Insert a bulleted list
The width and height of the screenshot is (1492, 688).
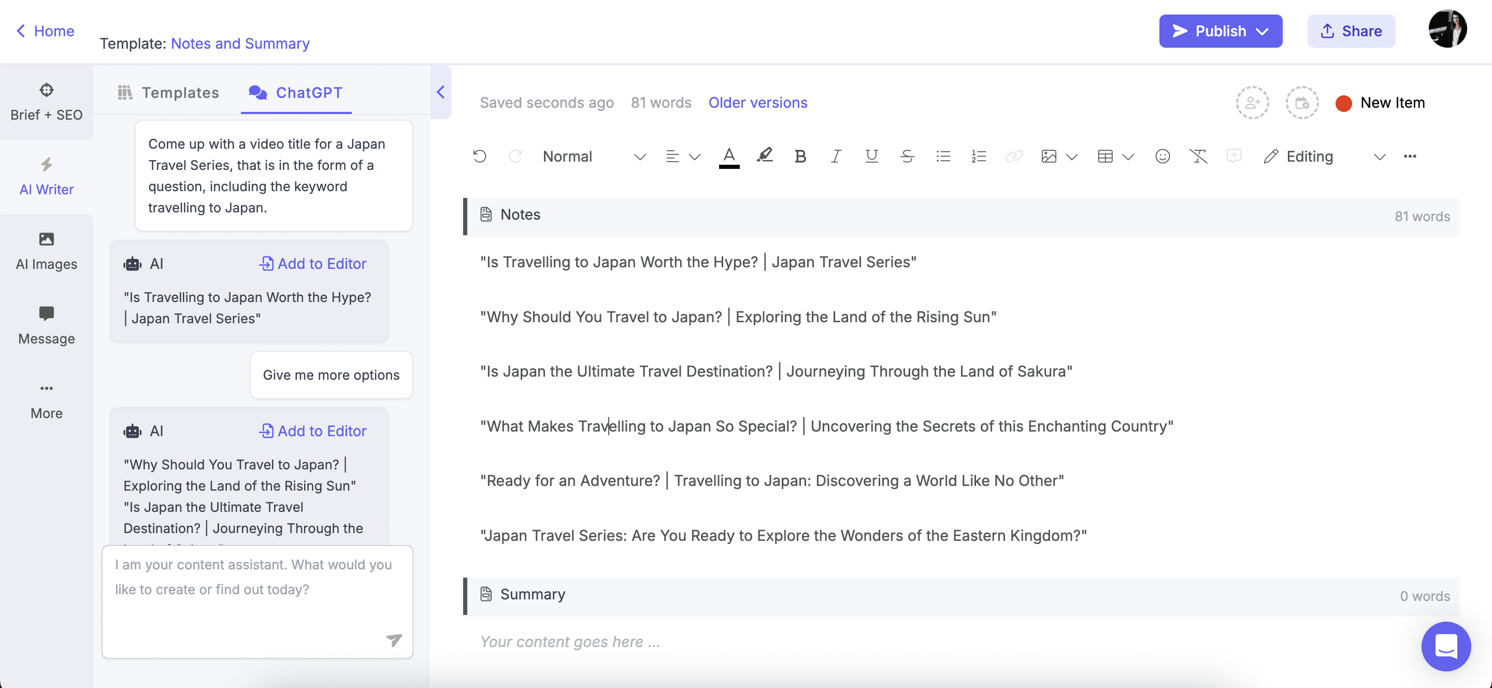click(943, 156)
